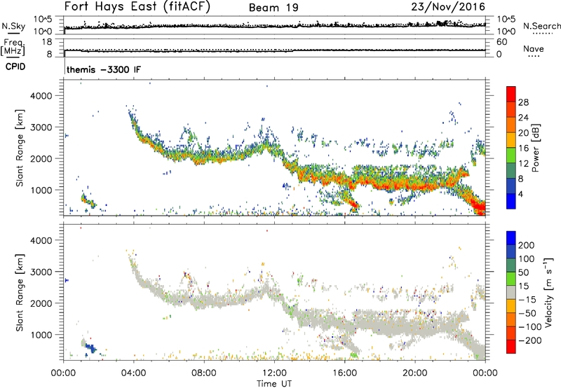Click the '18' frequency axis label

click(x=46, y=42)
